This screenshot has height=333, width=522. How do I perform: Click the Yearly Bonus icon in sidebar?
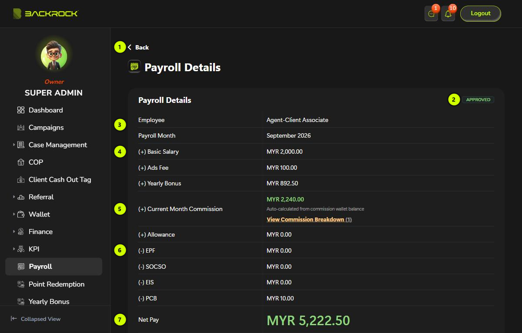[21, 302]
